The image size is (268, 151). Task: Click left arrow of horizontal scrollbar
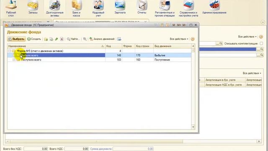pos(8,141)
